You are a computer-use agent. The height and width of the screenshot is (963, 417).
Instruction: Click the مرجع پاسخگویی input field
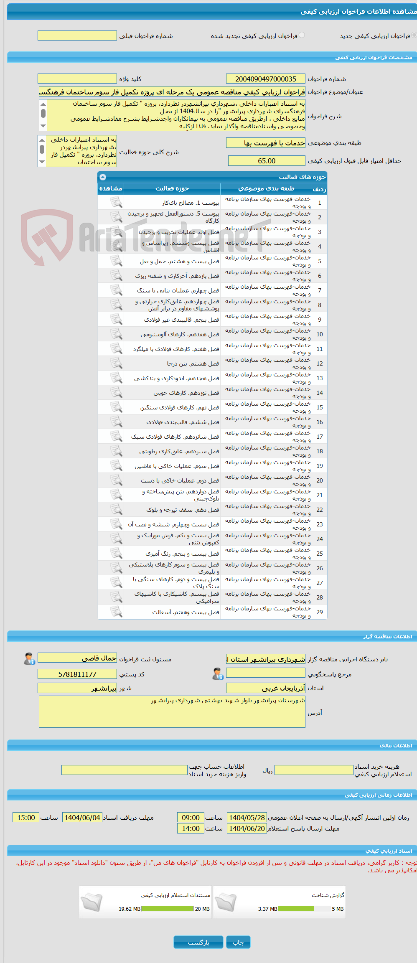tap(266, 673)
